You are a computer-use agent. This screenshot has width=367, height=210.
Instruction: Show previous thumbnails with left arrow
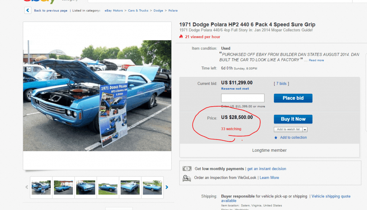point(27,187)
